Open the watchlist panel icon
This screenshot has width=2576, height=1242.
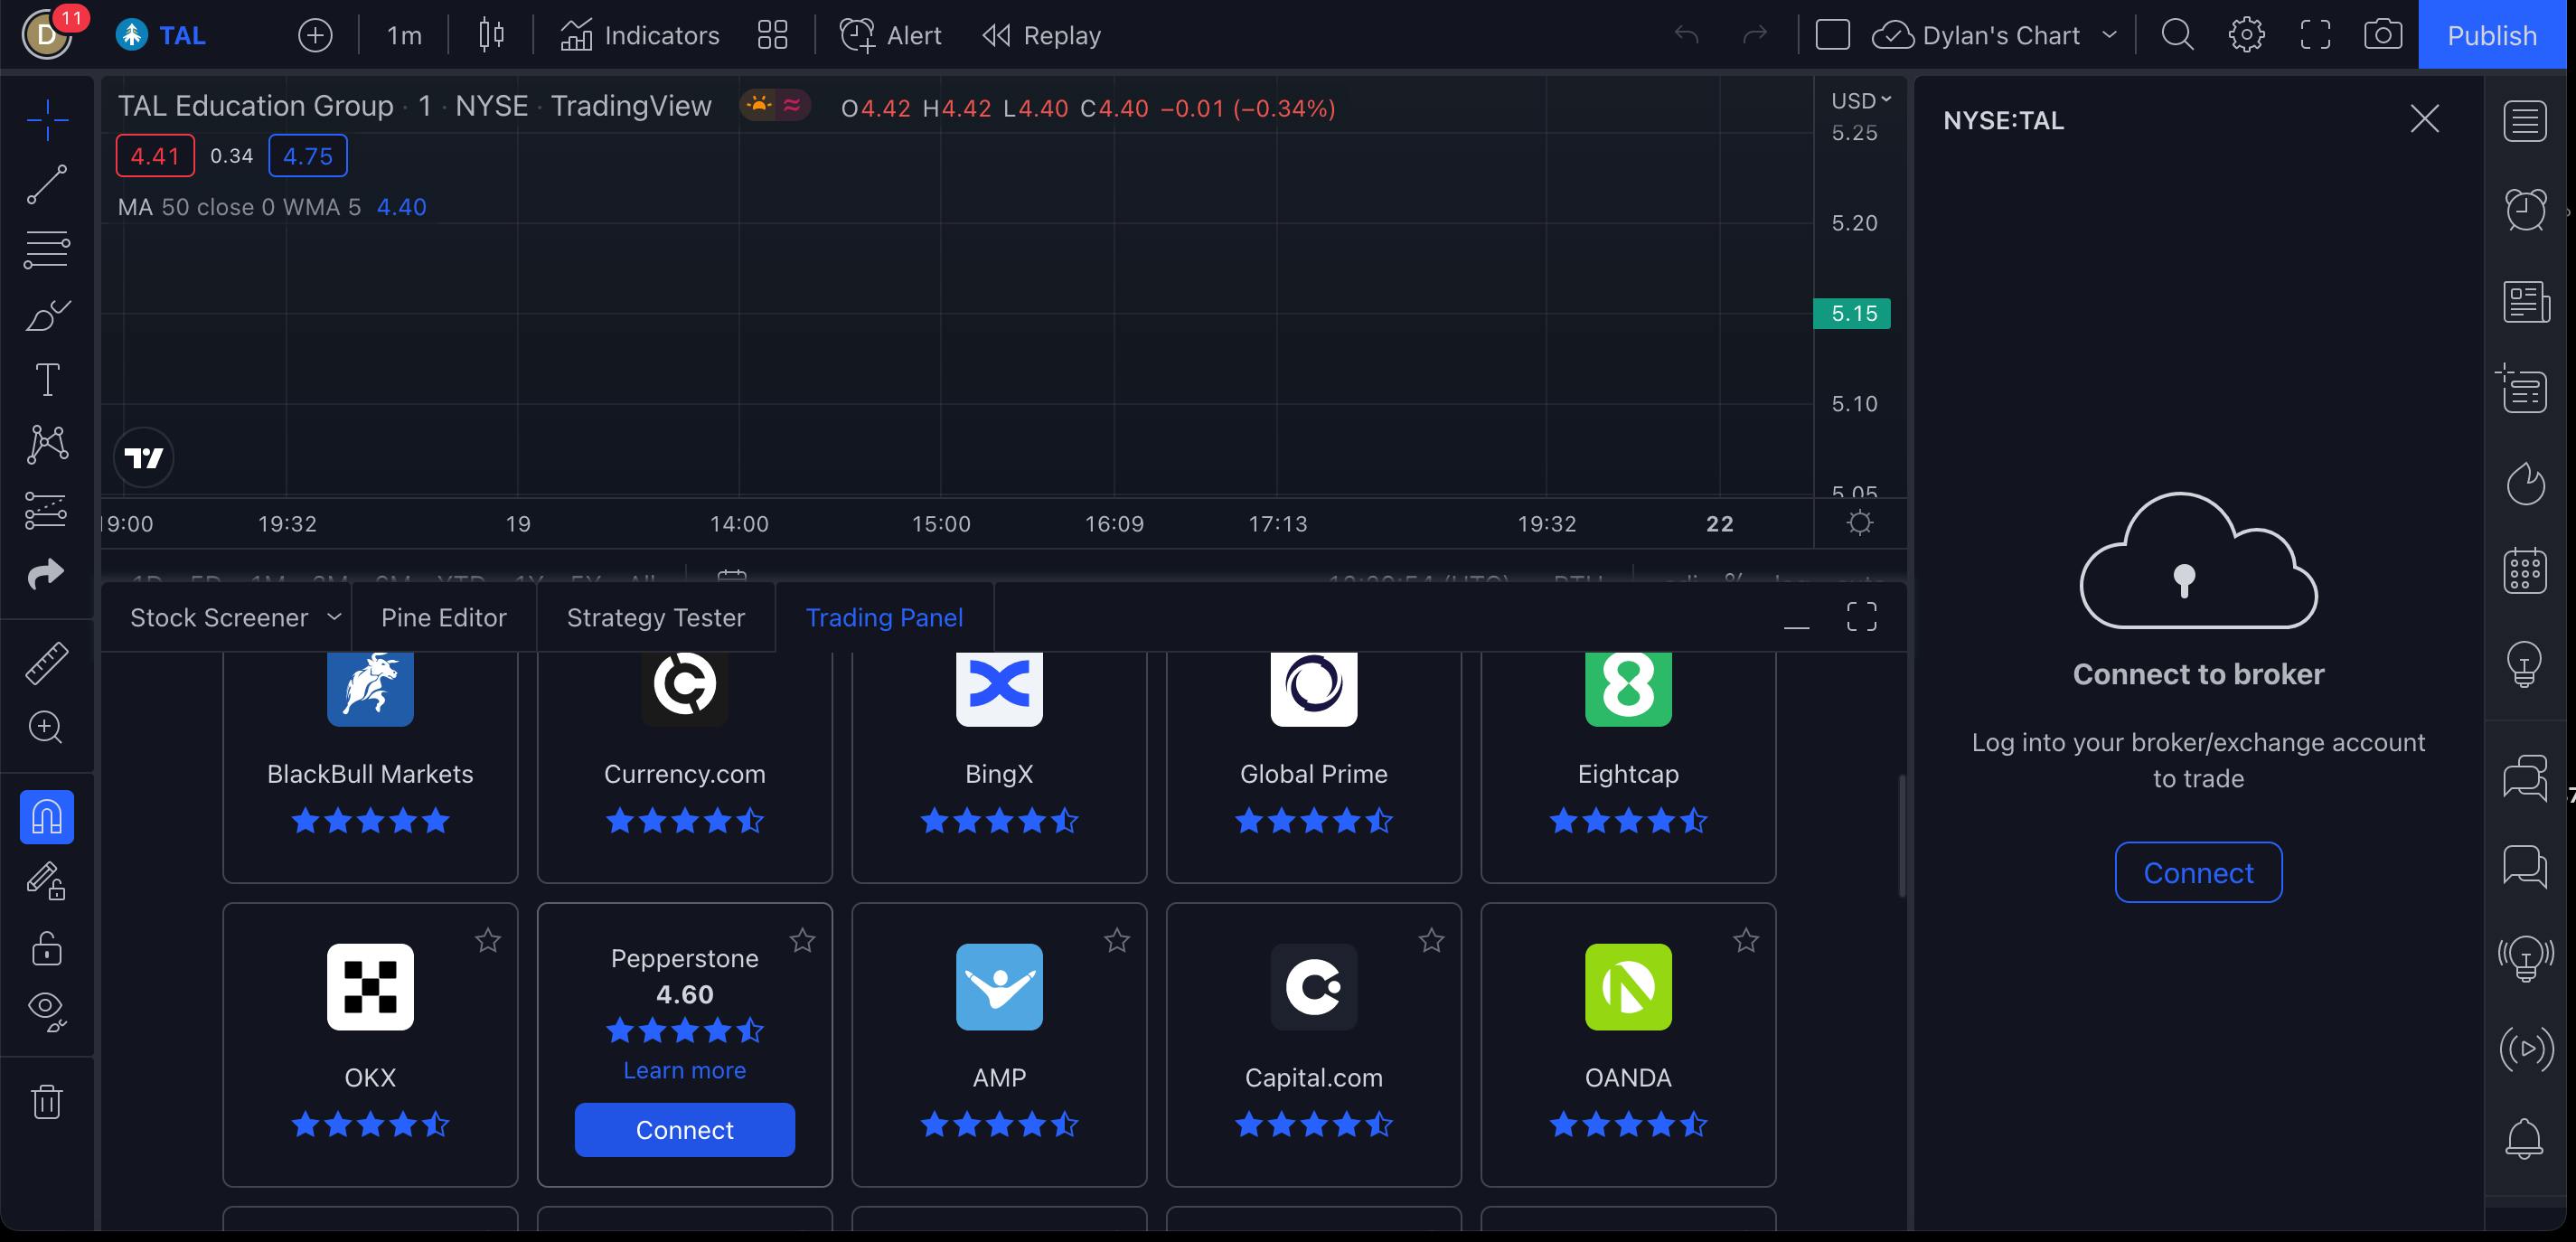tap(2524, 121)
